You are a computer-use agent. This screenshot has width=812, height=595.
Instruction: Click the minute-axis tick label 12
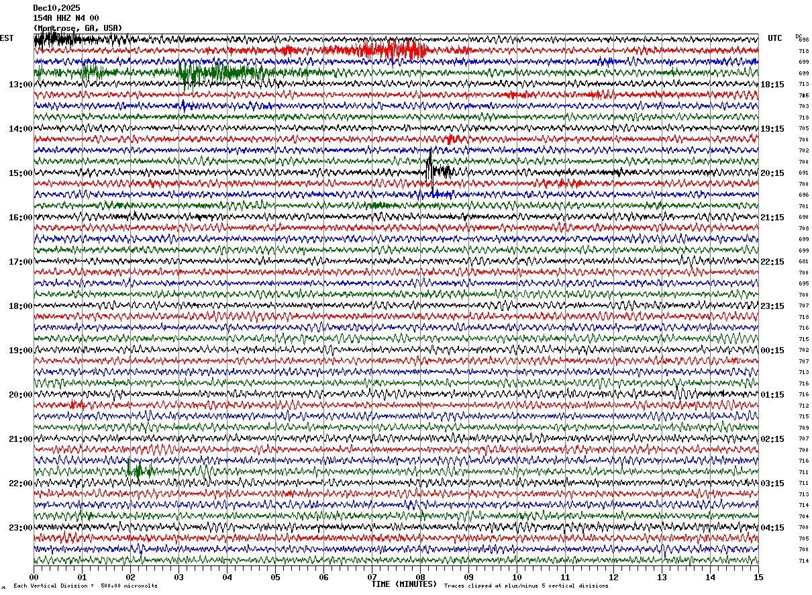click(613, 577)
